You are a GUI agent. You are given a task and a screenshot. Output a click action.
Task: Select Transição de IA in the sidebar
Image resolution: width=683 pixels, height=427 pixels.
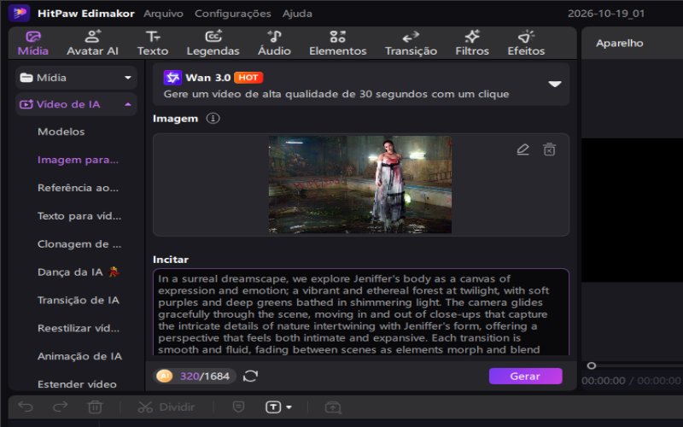click(x=79, y=301)
